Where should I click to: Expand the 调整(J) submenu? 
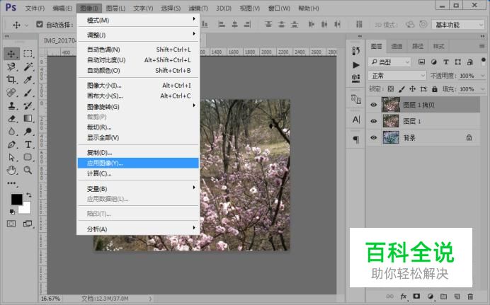(x=138, y=35)
